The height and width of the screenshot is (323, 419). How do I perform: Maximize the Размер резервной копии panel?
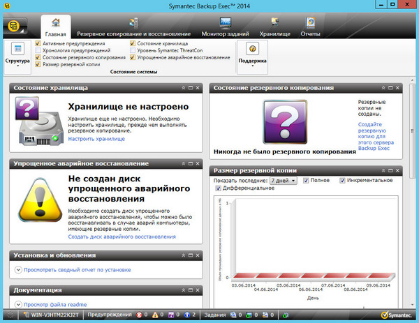click(390, 171)
